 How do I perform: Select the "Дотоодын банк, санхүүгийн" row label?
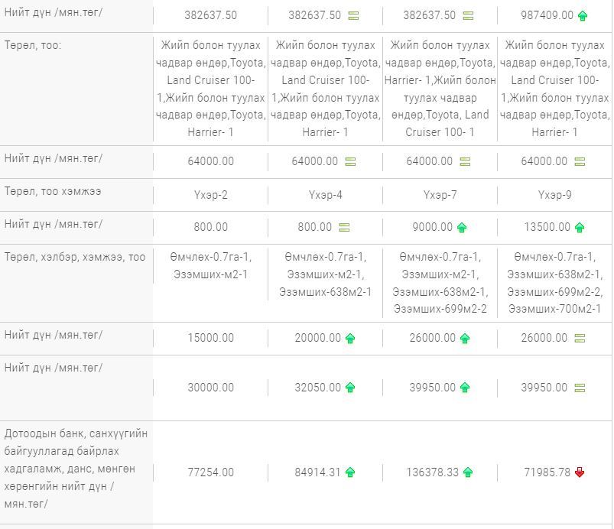[76, 433]
